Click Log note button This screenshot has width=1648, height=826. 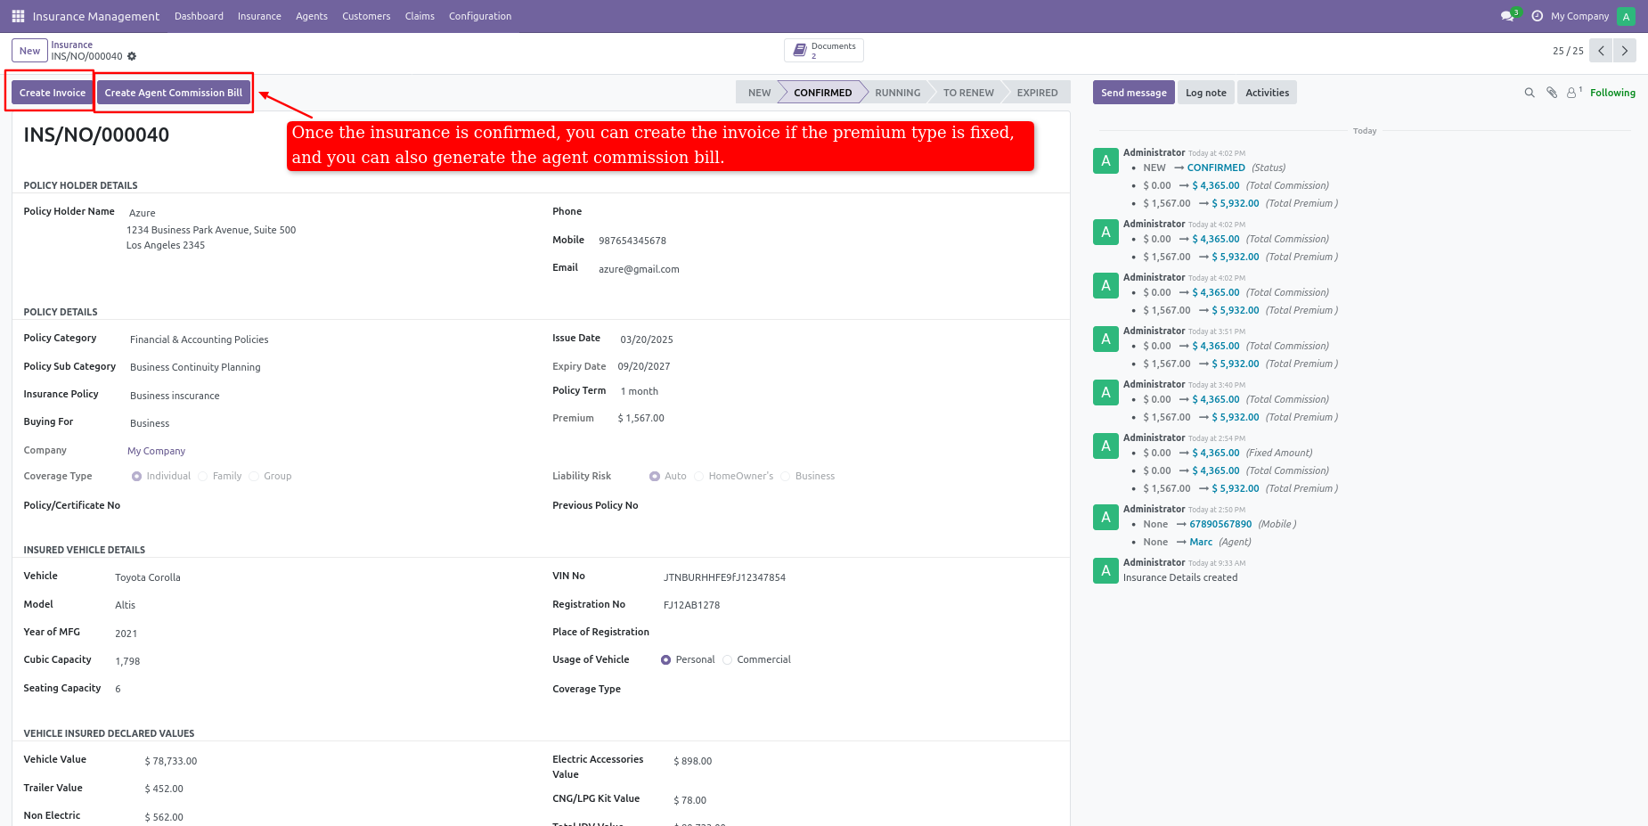point(1206,93)
